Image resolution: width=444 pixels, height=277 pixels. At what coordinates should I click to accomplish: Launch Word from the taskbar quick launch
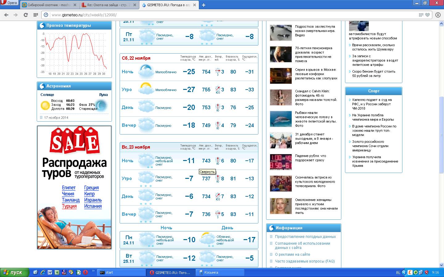[50, 272]
